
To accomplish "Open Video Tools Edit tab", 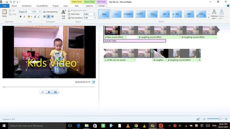I will coord(77,6).
